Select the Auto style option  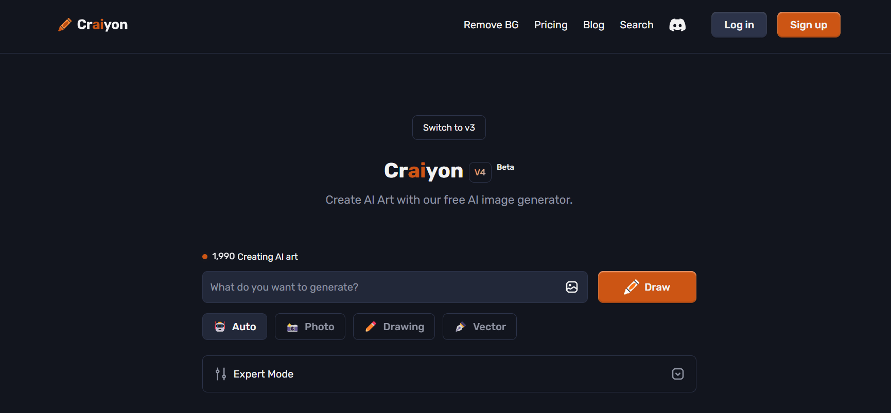[x=235, y=327]
